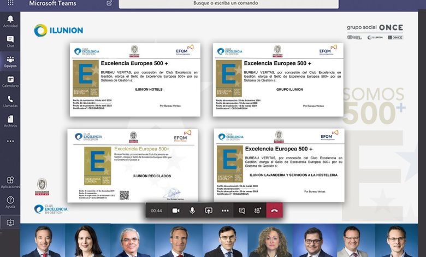Open Archivos in the sidebar
This screenshot has height=257, width=426.
click(x=10, y=121)
